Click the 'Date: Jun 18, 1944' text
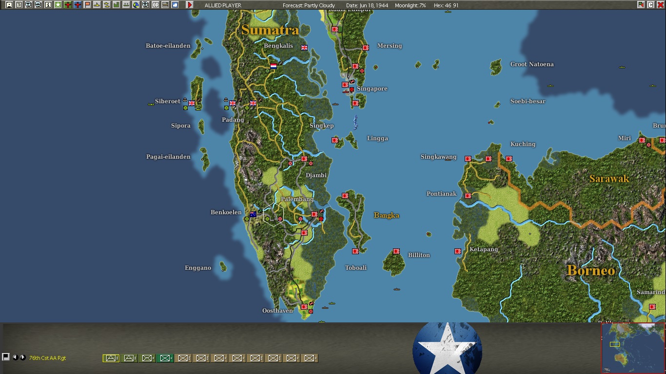 tap(367, 5)
